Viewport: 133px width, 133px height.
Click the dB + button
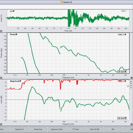[x=113, y=129]
